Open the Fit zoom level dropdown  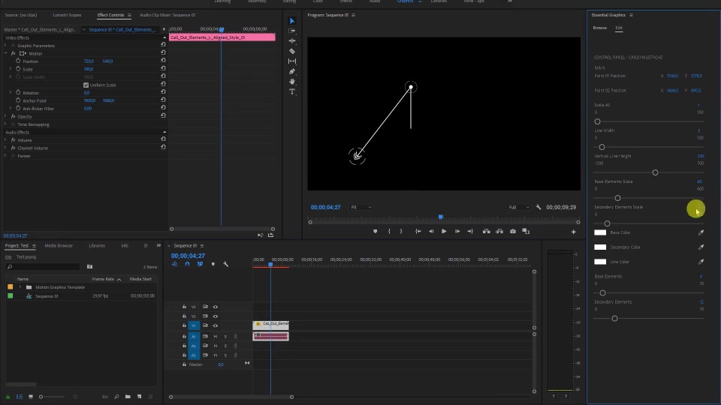361,207
